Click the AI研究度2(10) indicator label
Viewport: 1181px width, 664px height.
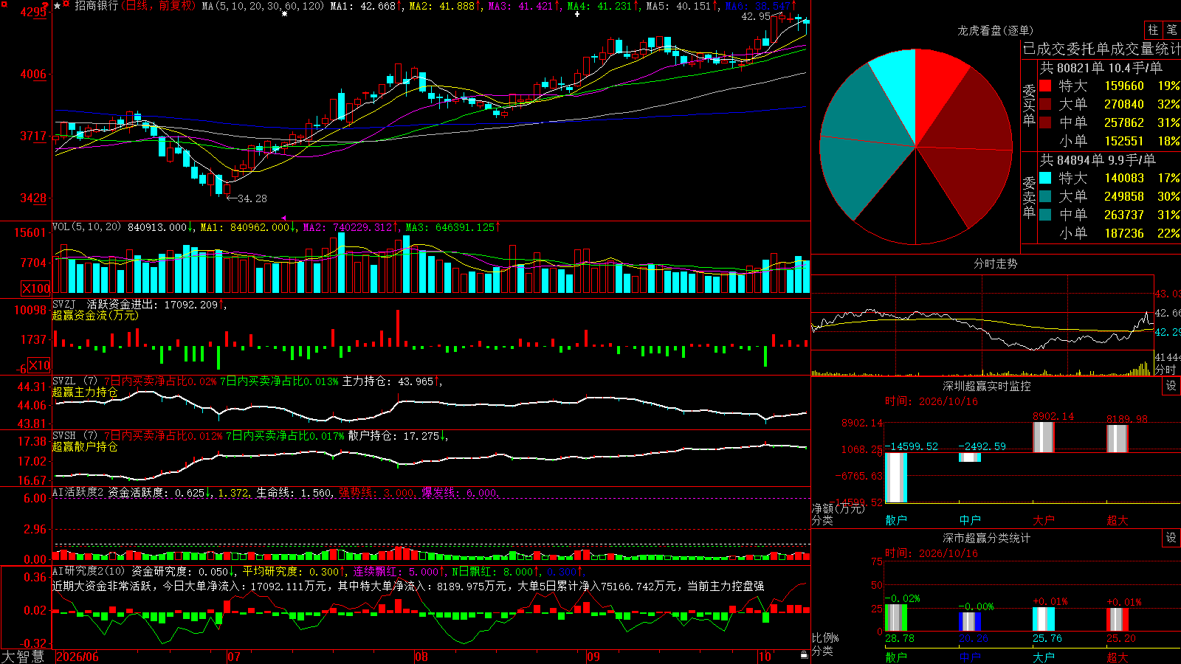(x=89, y=571)
